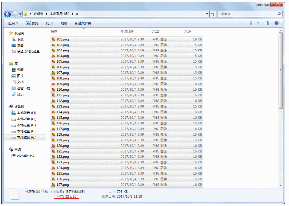Open the help question mark icon
Viewport: 289px width, 206px height.
coord(276,23)
